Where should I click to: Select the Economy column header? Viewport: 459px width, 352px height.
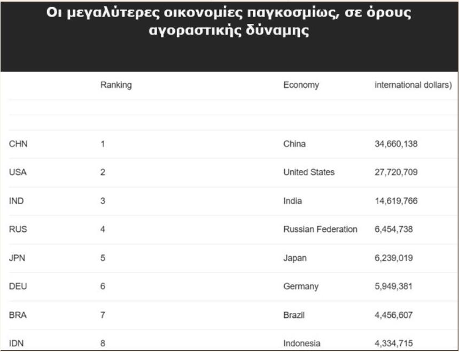coord(301,85)
